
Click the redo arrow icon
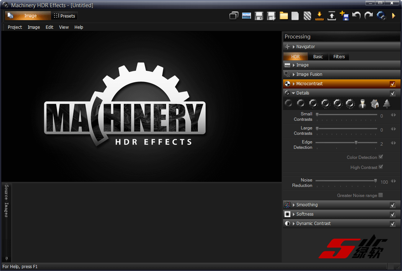click(x=368, y=16)
